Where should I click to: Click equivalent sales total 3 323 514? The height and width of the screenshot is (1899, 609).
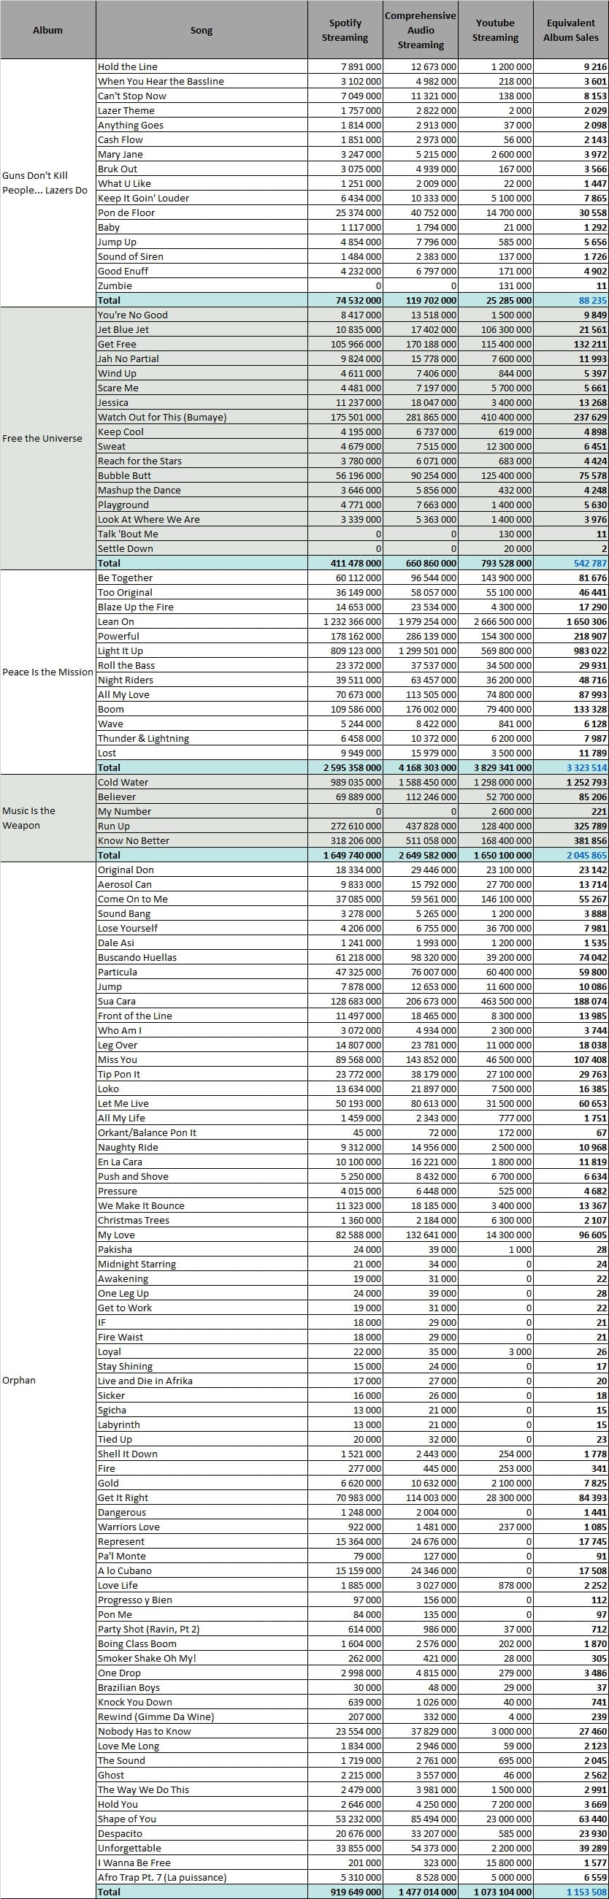click(587, 767)
